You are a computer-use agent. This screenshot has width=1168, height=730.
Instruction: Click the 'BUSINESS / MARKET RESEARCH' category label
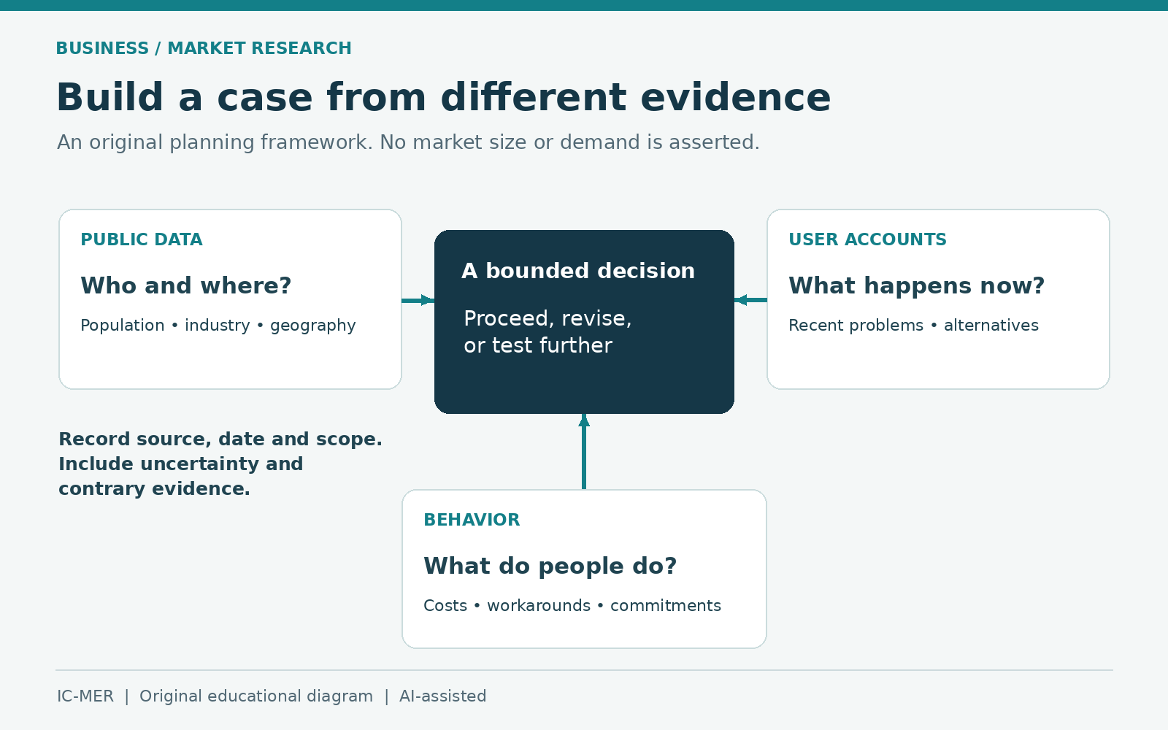coord(204,48)
